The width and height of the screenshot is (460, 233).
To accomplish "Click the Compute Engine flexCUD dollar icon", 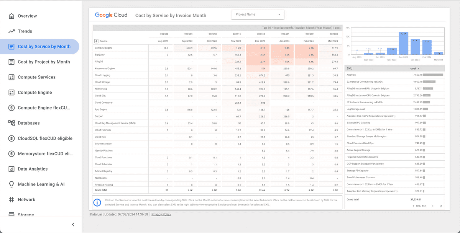I will [11, 108].
